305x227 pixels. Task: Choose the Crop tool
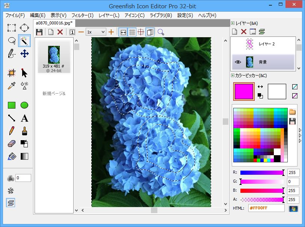pyautogui.click(x=12, y=73)
